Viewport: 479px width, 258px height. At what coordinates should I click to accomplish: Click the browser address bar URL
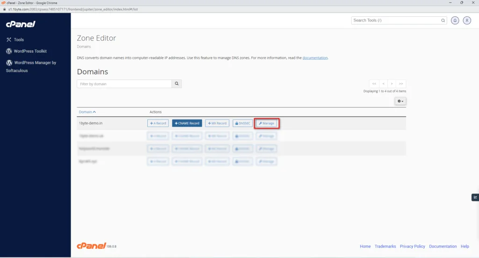pos(73,9)
